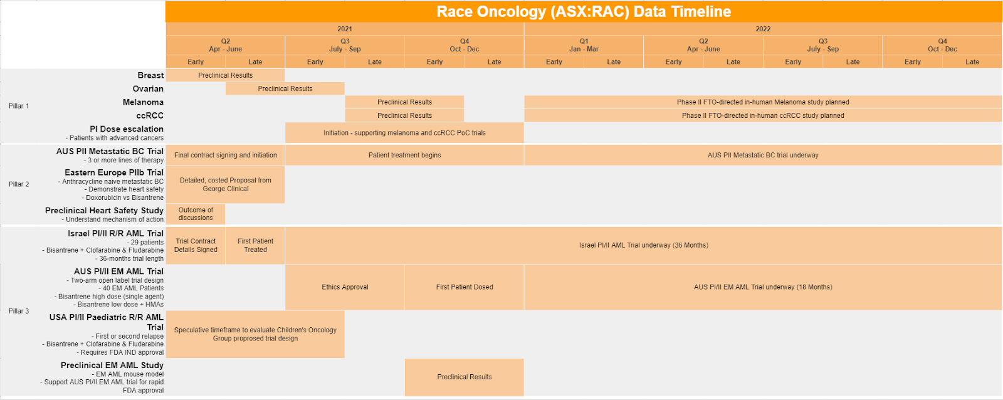The height and width of the screenshot is (400, 1003).
Task: Click First Patient Treated cell
Action: pyautogui.click(x=255, y=245)
